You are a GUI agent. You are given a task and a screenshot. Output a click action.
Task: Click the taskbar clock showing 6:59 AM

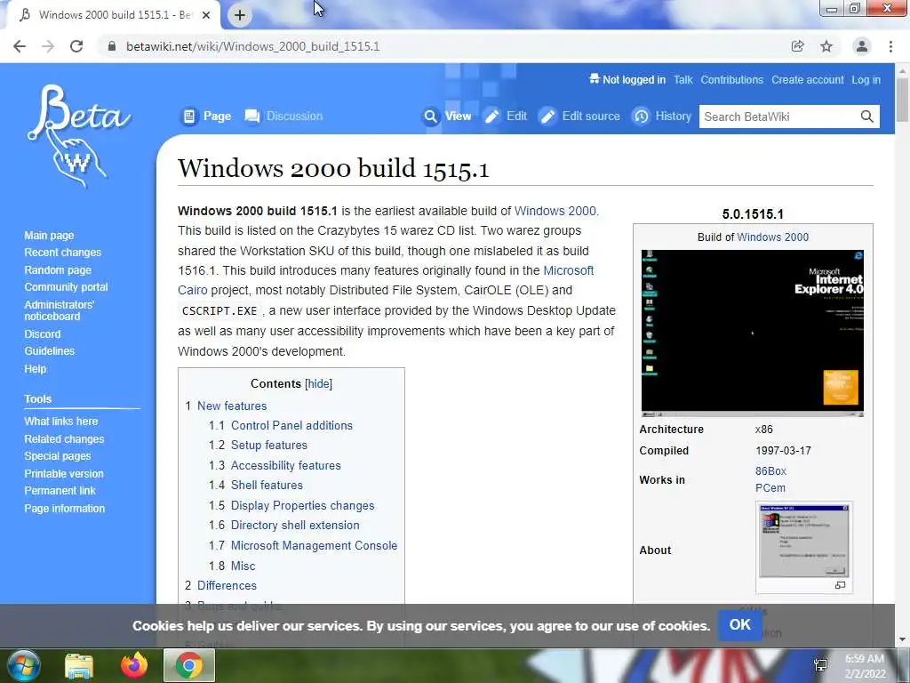point(865,666)
